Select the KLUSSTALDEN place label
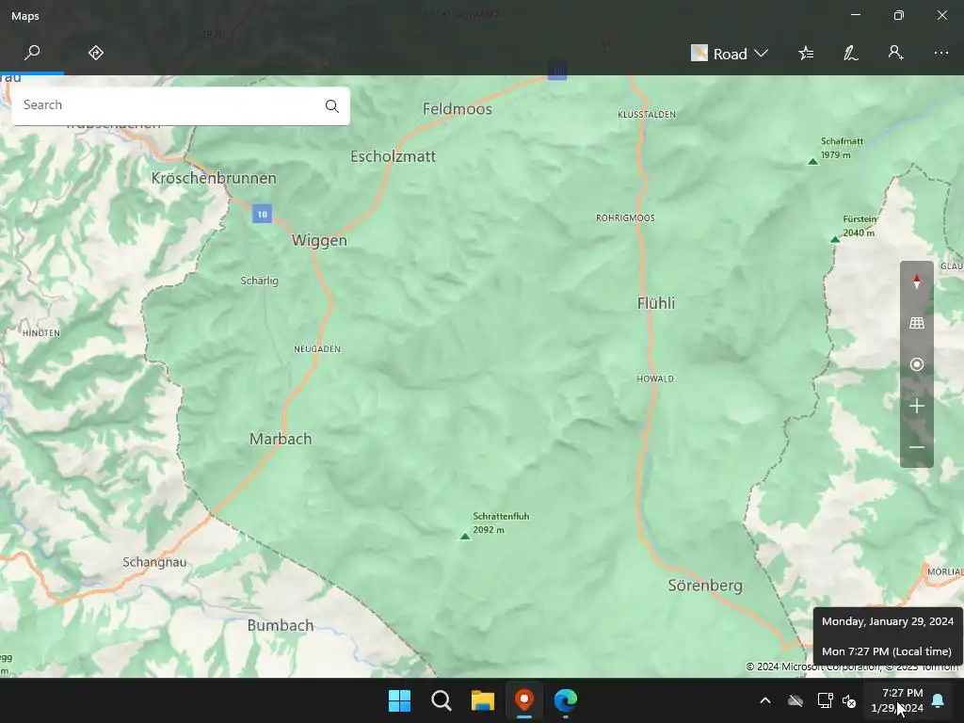Viewport: 964px width, 723px height. point(647,114)
